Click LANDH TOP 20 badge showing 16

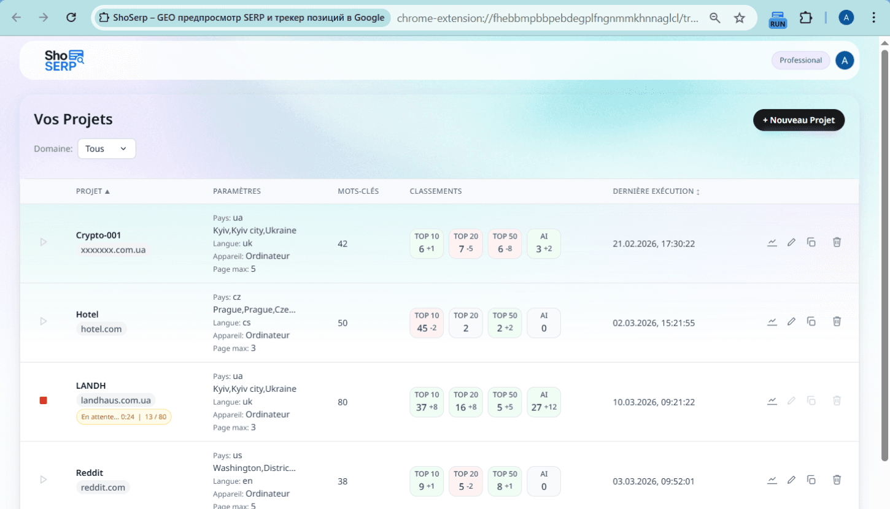tap(466, 402)
